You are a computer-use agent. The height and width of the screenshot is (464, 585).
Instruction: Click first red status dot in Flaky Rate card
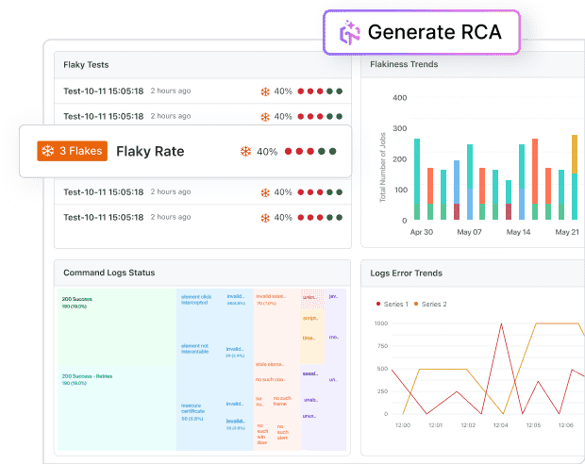[290, 151]
